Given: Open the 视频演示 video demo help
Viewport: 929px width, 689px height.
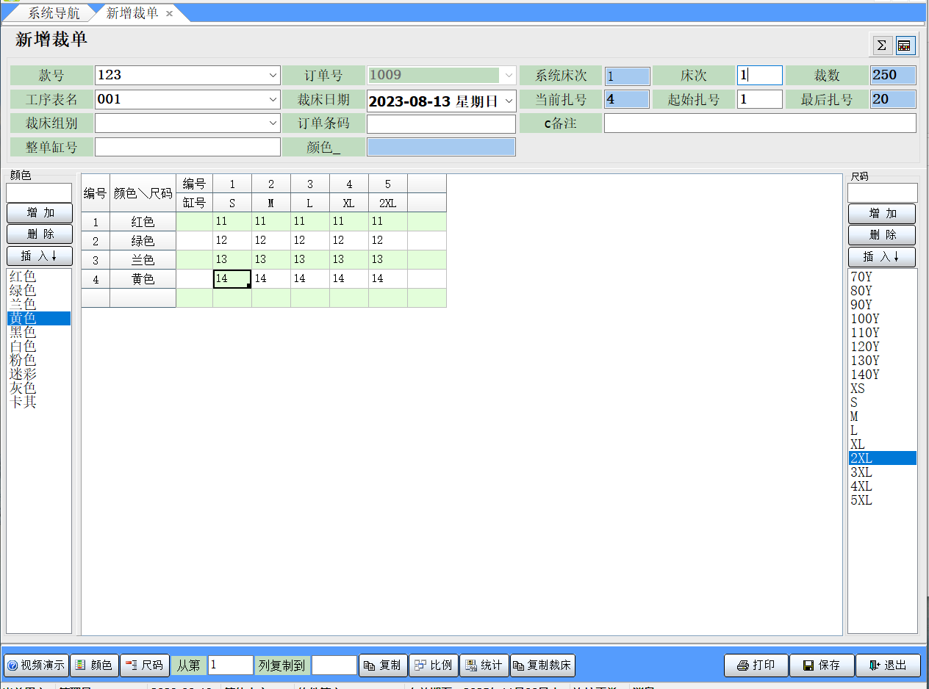Looking at the screenshot, I should point(36,665).
